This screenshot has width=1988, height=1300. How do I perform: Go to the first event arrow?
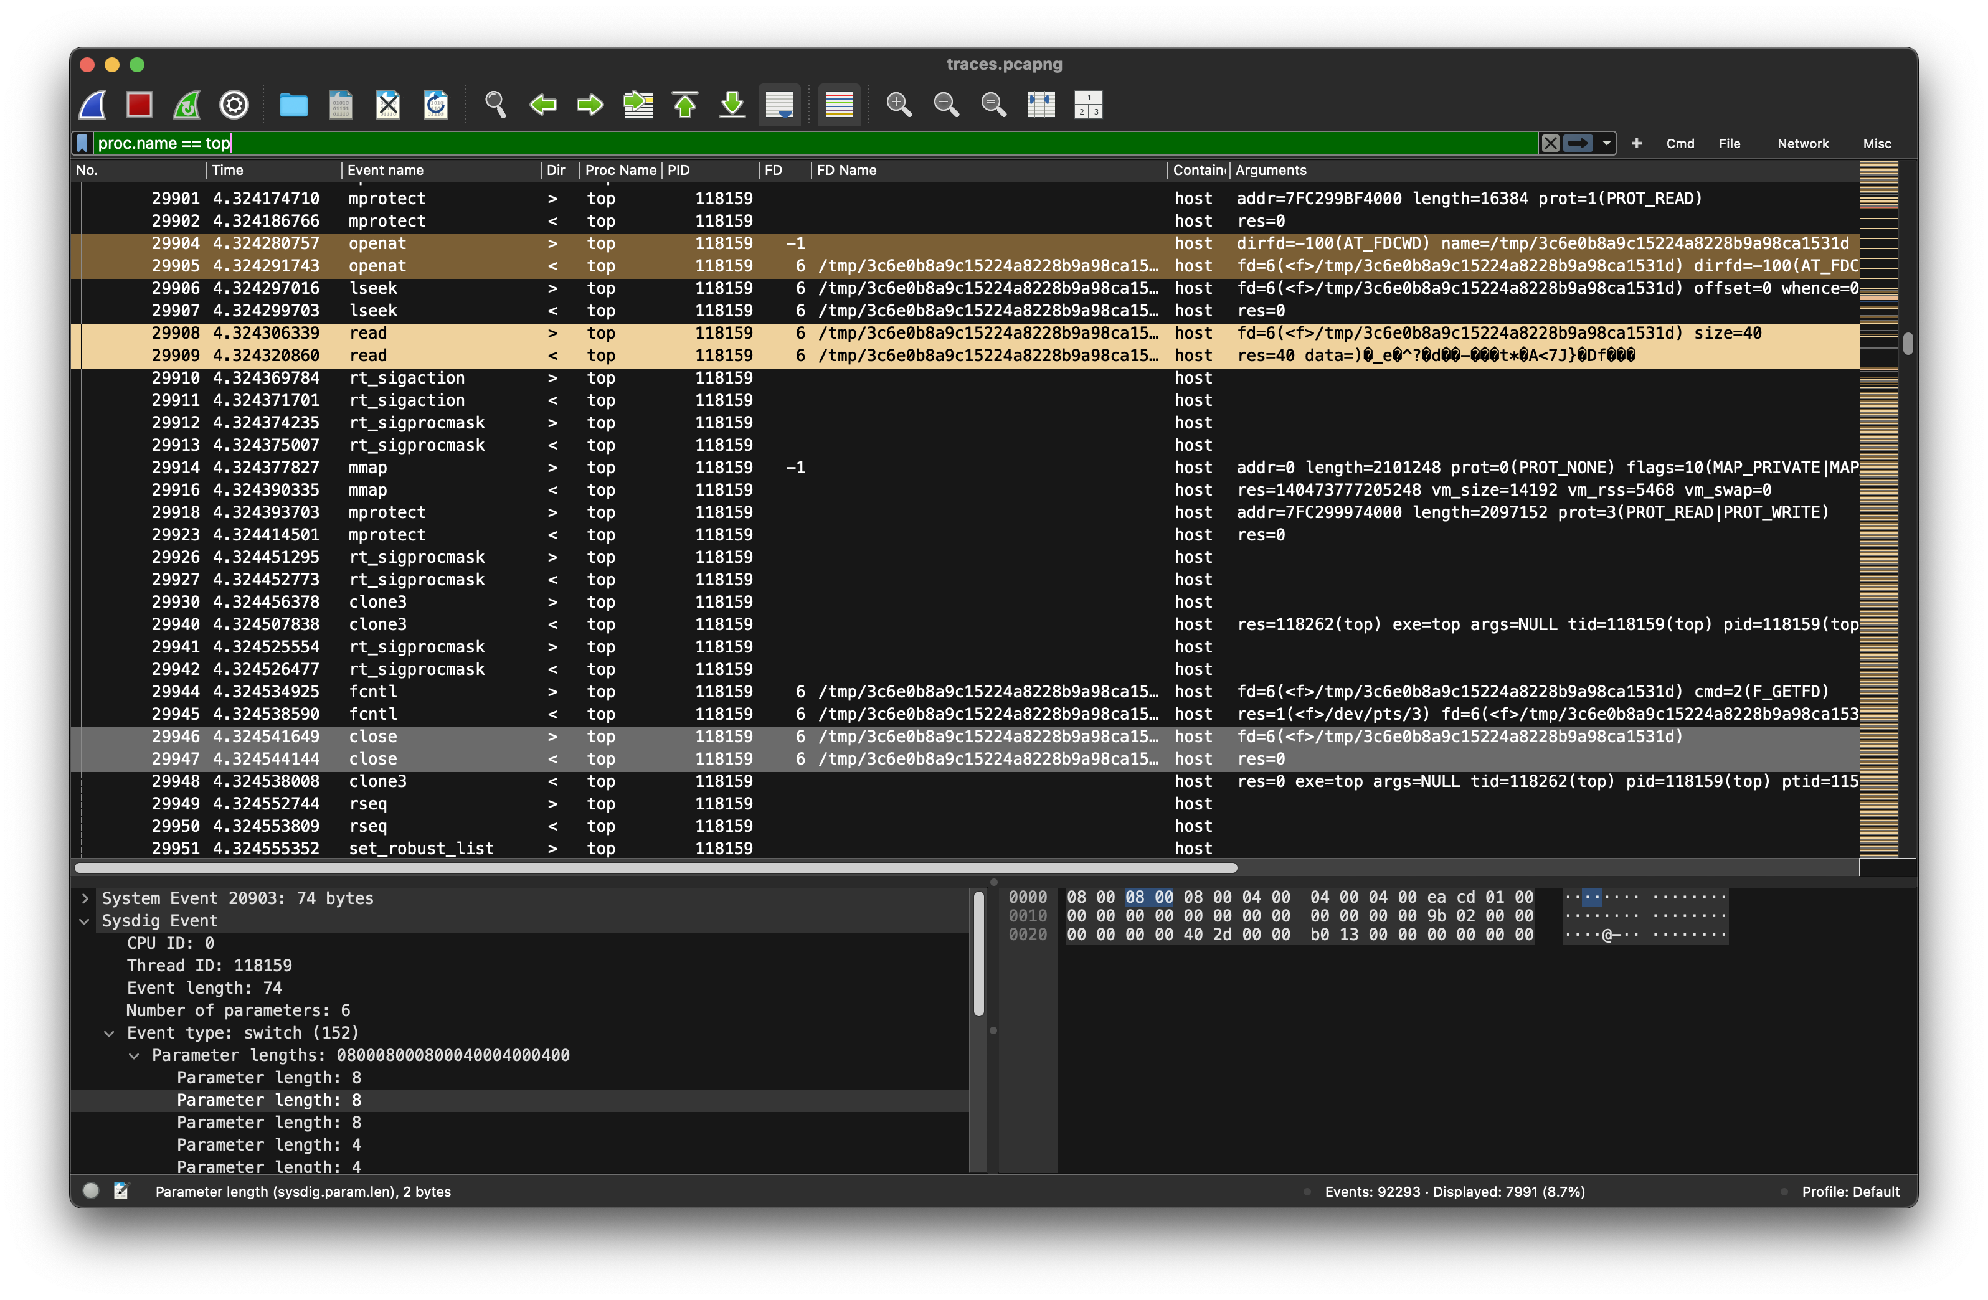click(x=685, y=105)
